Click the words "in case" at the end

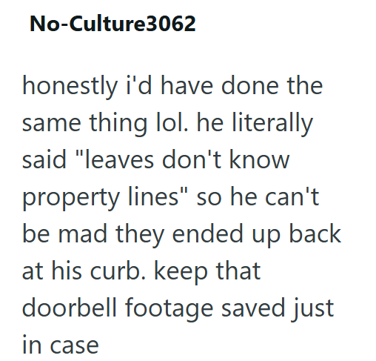pos(61,345)
